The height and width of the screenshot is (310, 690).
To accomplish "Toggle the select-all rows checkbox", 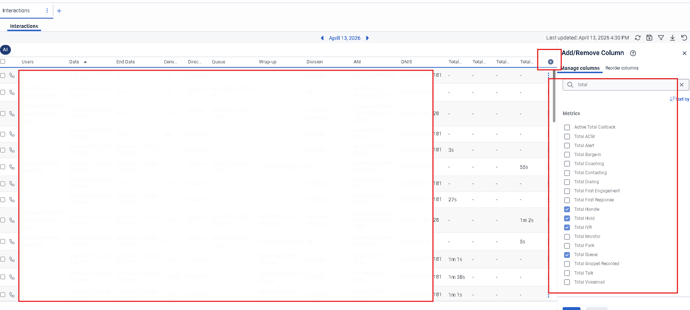I will click(3, 62).
